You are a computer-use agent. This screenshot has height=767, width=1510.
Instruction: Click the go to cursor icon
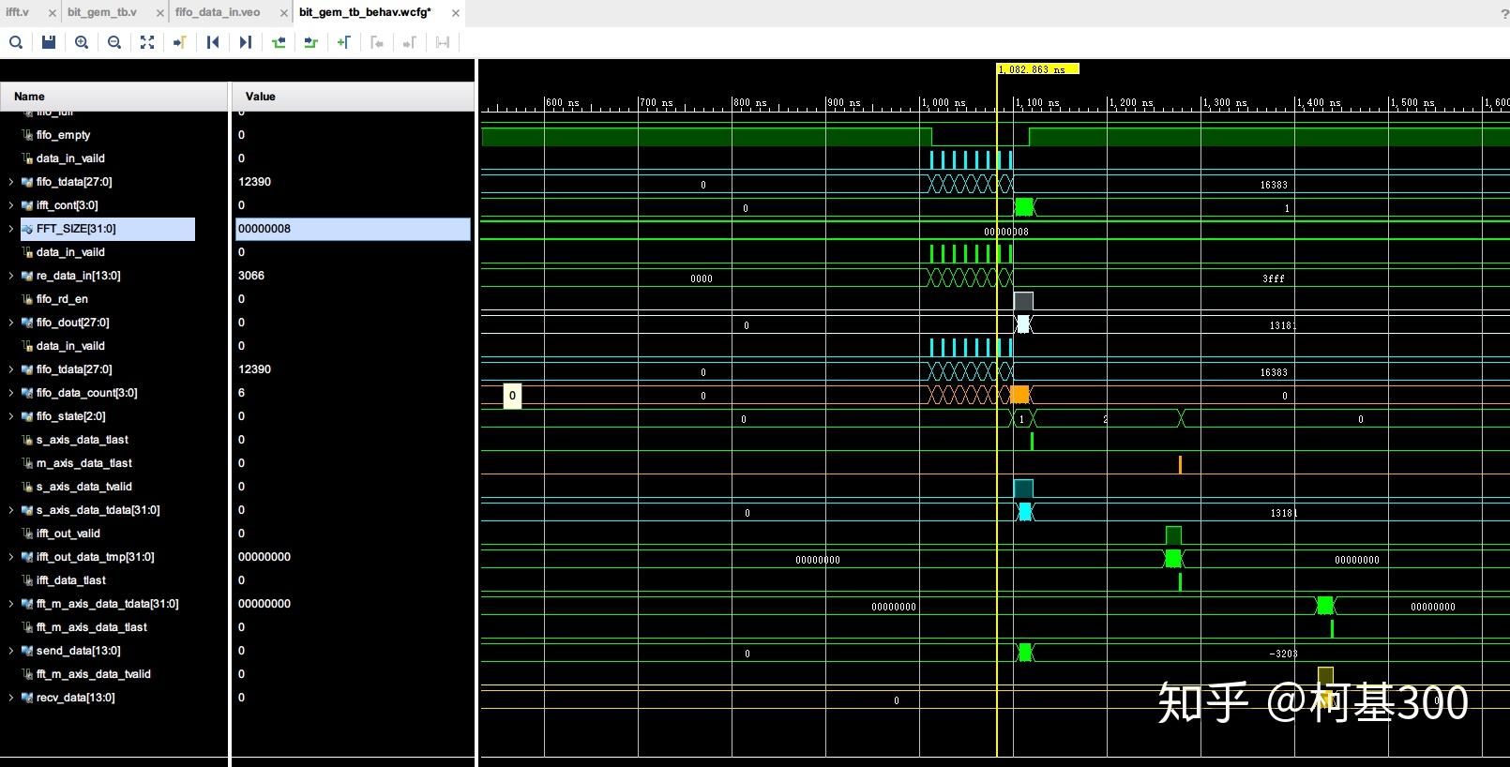[x=180, y=42]
